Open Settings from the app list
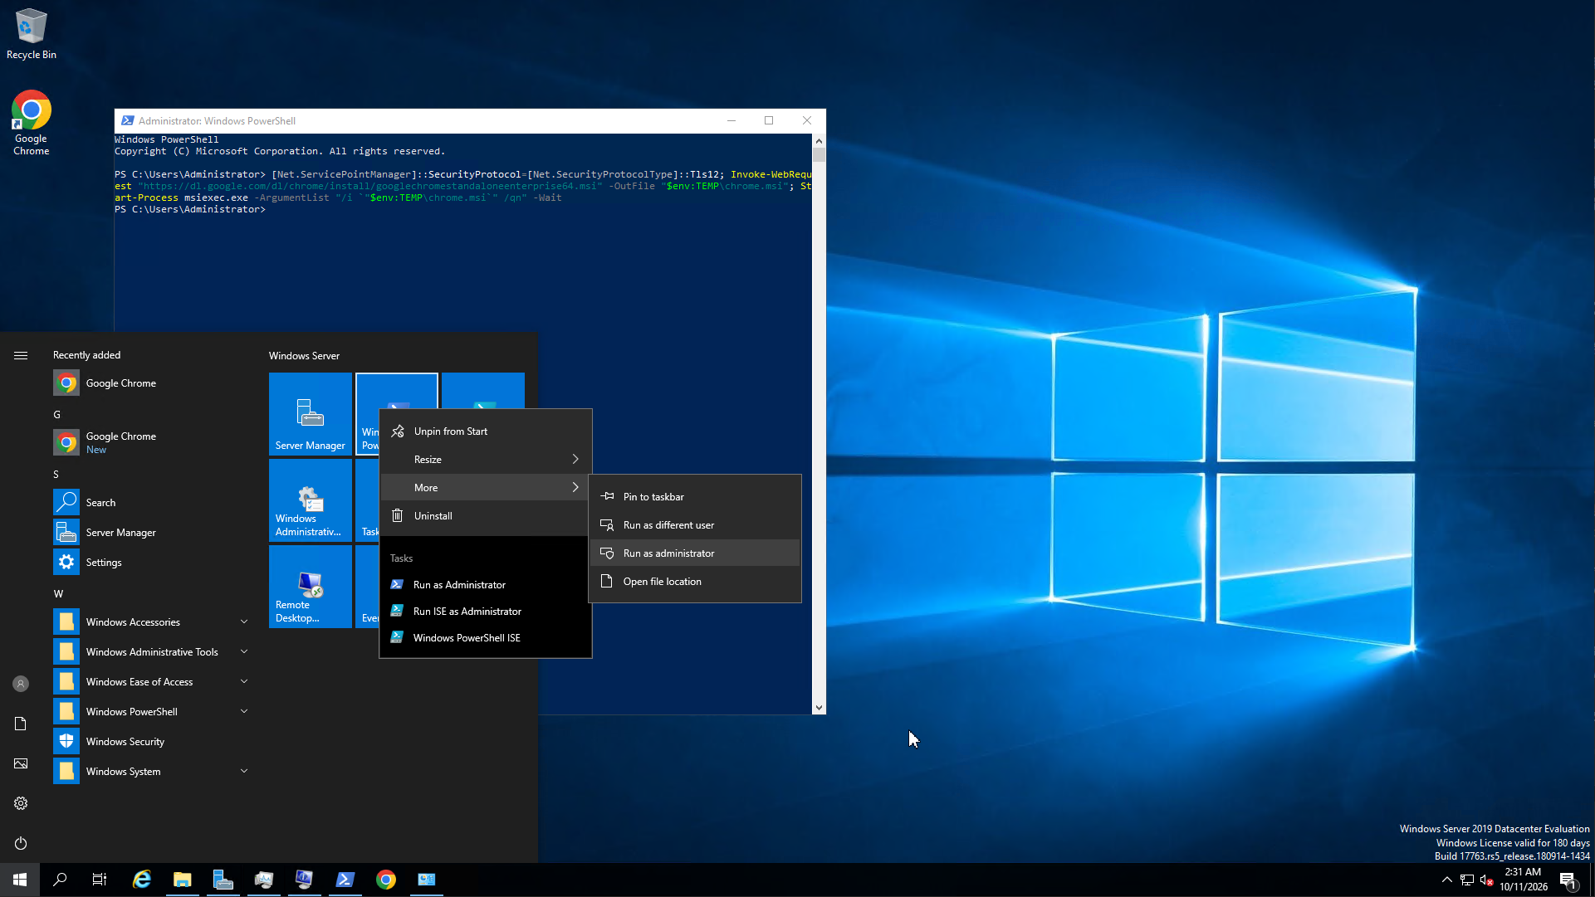The width and height of the screenshot is (1595, 897). (x=149, y=563)
